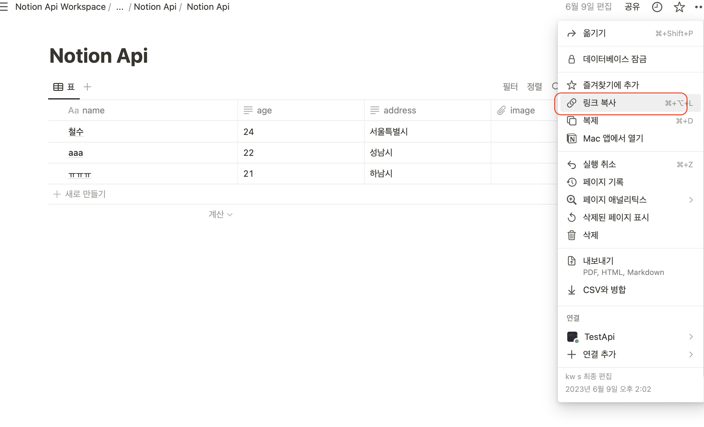The width and height of the screenshot is (704, 427).
Task: Click the hamburger sidebar menu icon
Action: [x=4, y=7]
